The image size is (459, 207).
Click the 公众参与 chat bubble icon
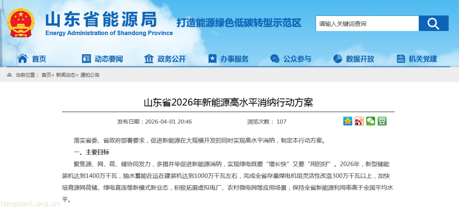pos(275,59)
